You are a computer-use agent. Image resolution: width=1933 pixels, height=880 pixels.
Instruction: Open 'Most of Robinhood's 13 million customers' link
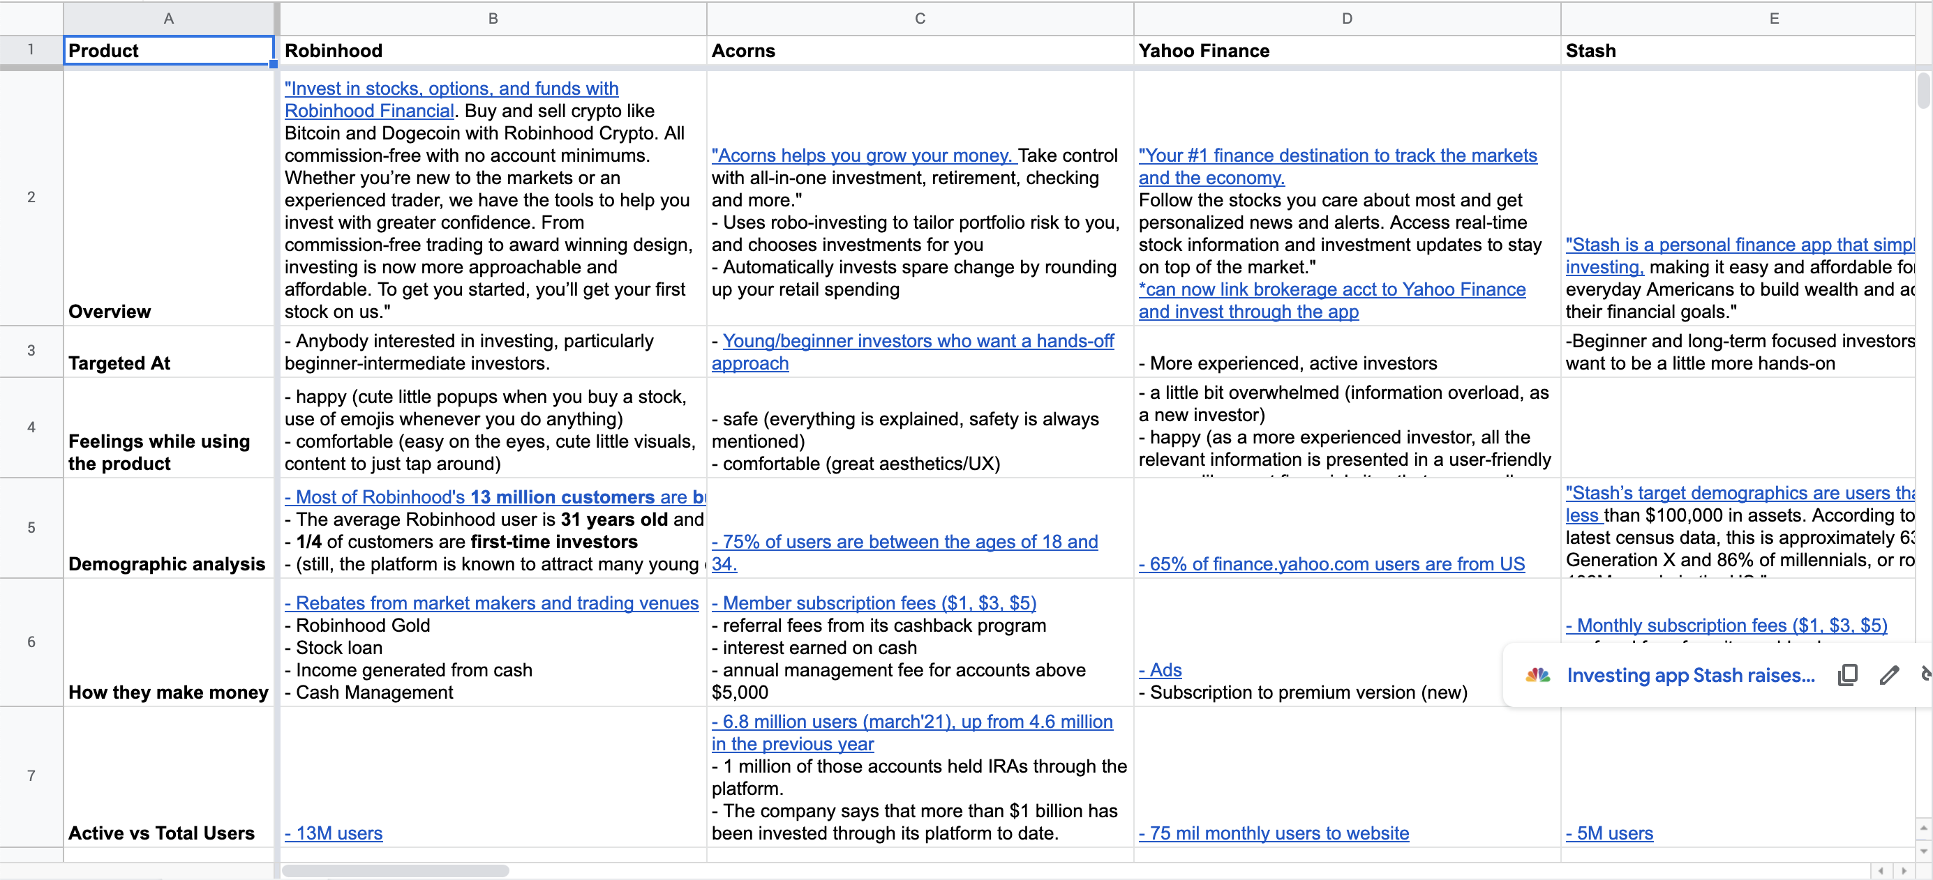(495, 497)
